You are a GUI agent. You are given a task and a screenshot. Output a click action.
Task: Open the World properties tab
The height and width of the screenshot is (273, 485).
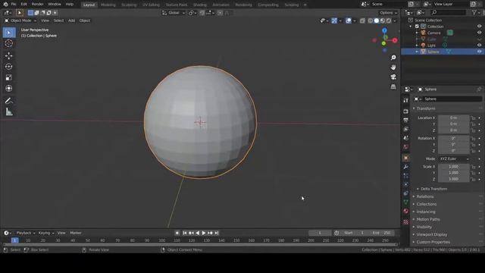pyautogui.click(x=406, y=147)
